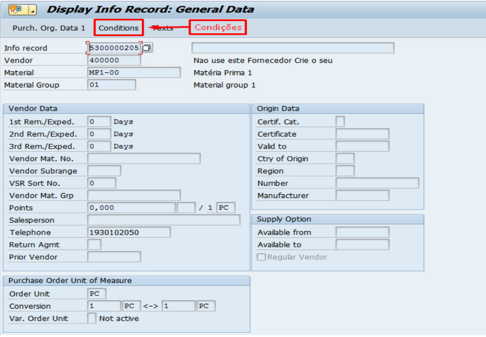Viewport: 486px width, 337px height.
Task: Toggle the Return Agmt checkbox
Action: tap(94, 245)
